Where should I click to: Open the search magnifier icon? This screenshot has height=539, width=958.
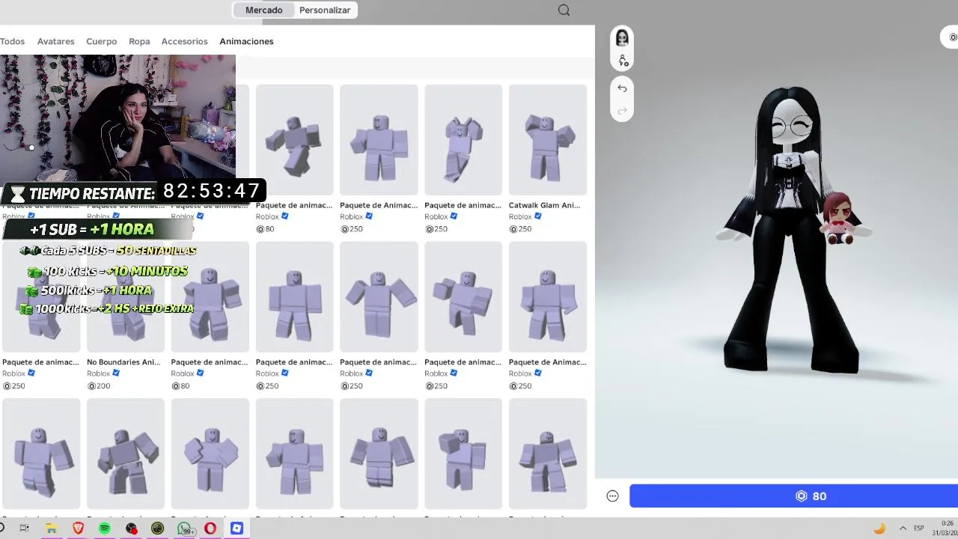[x=564, y=10]
